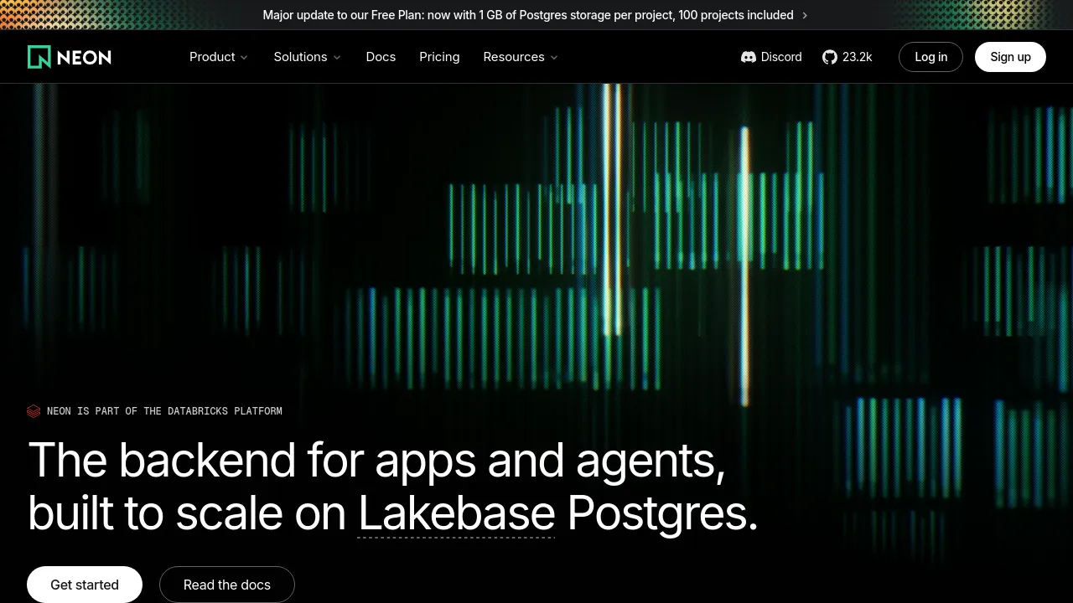
Task: Click the Databricks stack icon
Action: pyautogui.click(x=34, y=411)
